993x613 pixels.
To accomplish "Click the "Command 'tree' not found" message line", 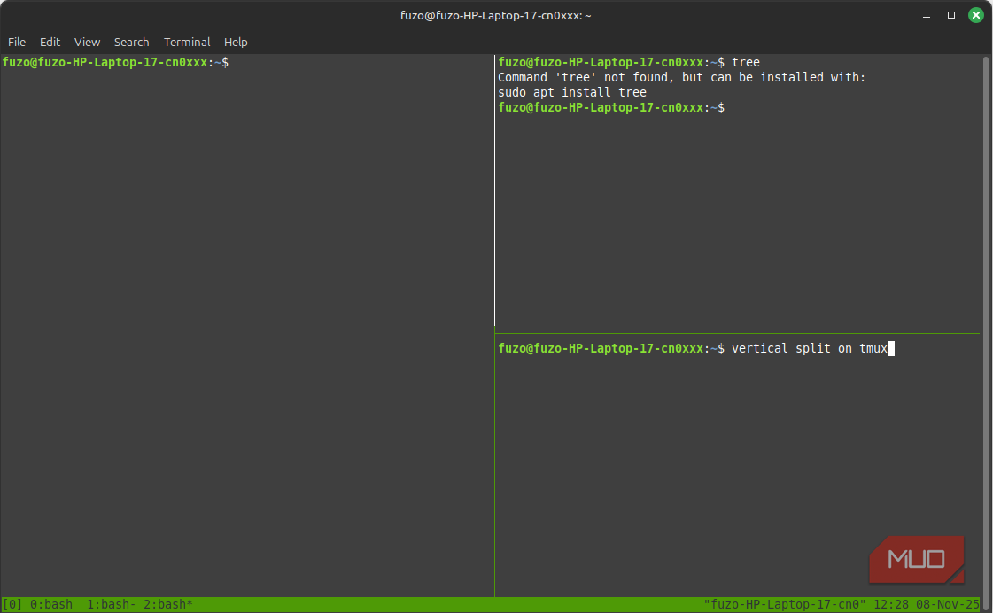I will click(x=681, y=77).
